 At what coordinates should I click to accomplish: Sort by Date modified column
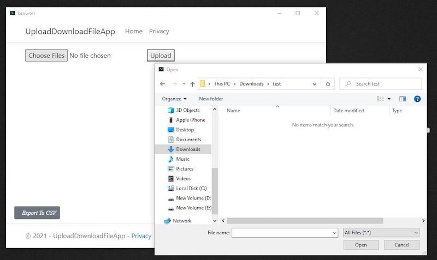pos(349,111)
